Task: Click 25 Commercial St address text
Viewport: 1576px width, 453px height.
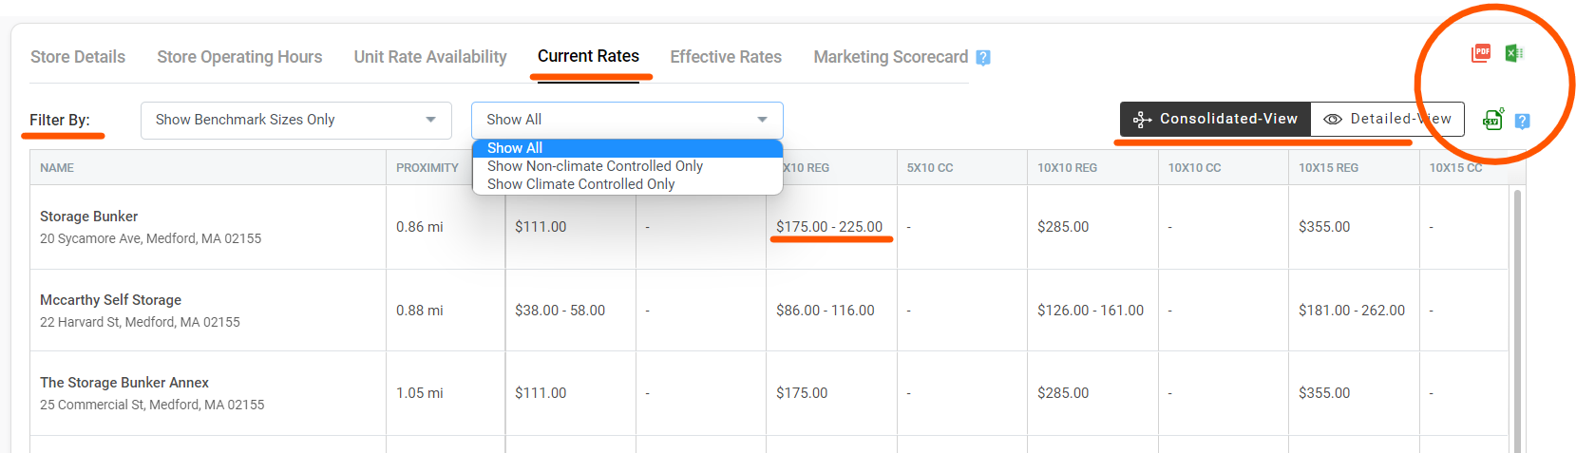Action: (152, 405)
